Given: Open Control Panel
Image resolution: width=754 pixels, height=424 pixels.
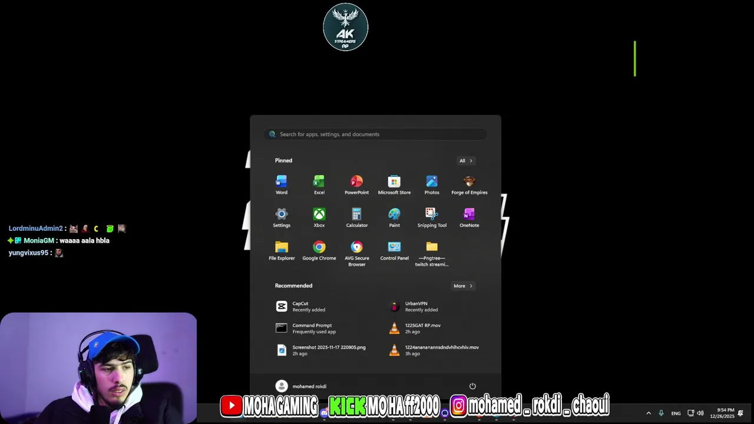Looking at the screenshot, I should (394, 251).
